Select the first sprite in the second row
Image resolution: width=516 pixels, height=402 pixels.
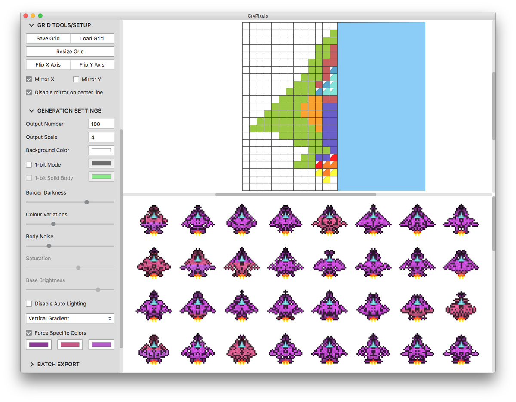pyautogui.click(x=154, y=263)
